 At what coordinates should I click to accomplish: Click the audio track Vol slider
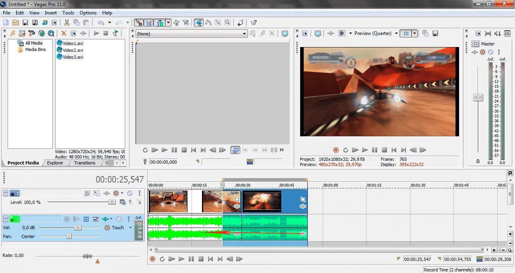tap(69, 228)
